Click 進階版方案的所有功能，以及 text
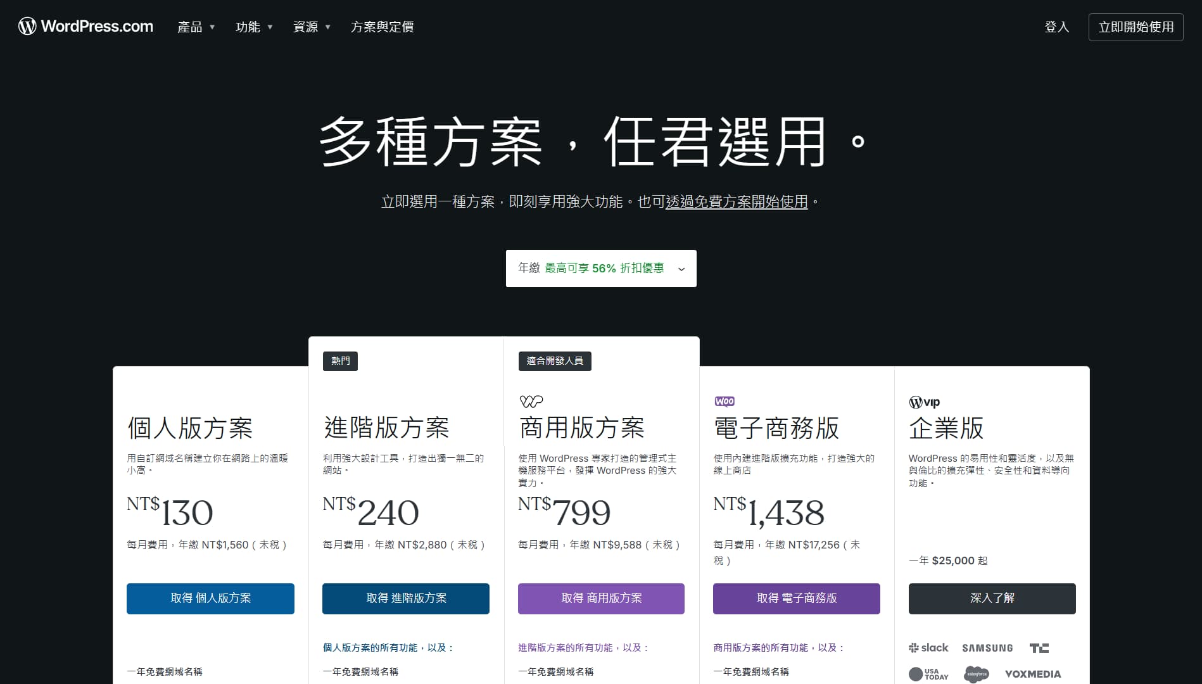This screenshot has width=1202, height=684. click(x=583, y=648)
